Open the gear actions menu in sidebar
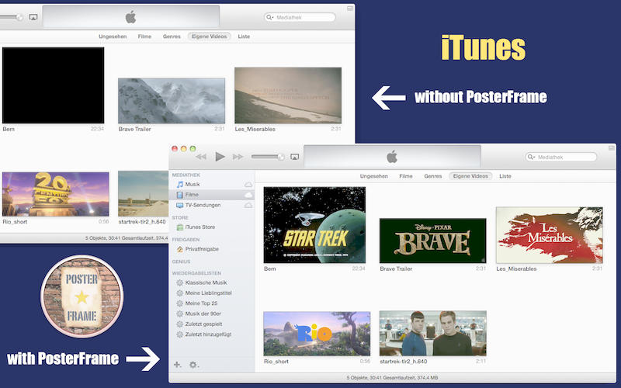The image size is (621, 388). (193, 365)
